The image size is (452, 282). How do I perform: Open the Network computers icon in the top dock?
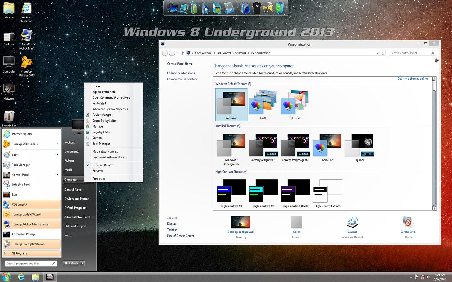tap(184, 8)
